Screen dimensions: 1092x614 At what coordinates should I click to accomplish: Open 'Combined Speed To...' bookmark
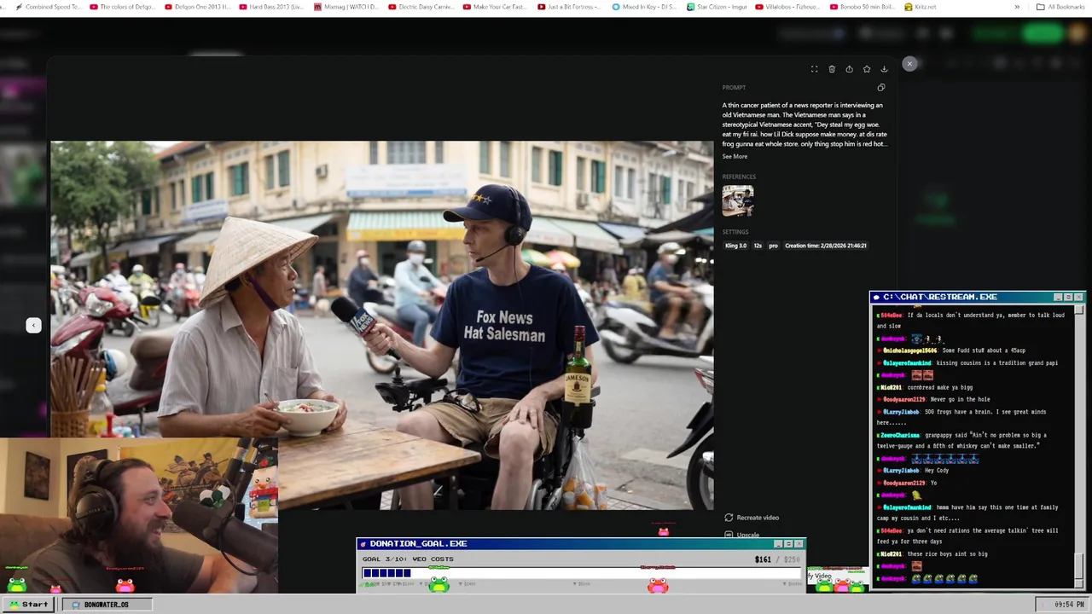pos(47,7)
